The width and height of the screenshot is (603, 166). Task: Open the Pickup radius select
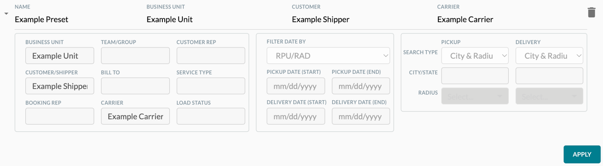tap(474, 96)
